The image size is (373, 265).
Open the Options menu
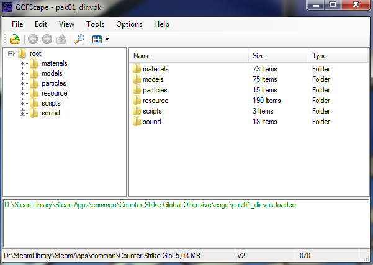tap(129, 24)
